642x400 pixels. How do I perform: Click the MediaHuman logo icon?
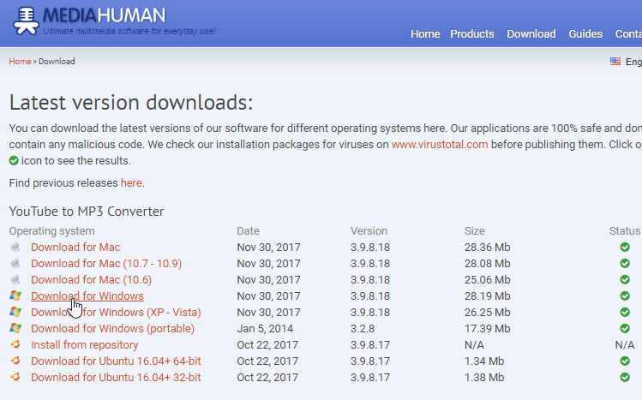pos(26,21)
